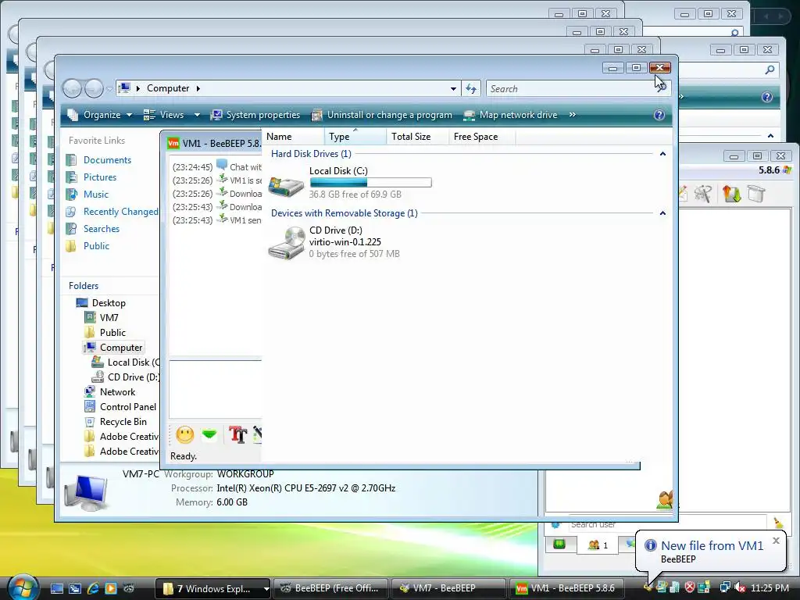Launch Windows Media Player from Quick Launch
Screen dimensions: 800x600
coord(111,588)
